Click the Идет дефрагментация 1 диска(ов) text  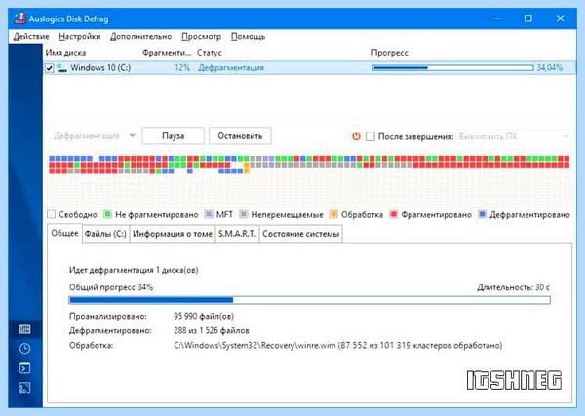point(134,270)
